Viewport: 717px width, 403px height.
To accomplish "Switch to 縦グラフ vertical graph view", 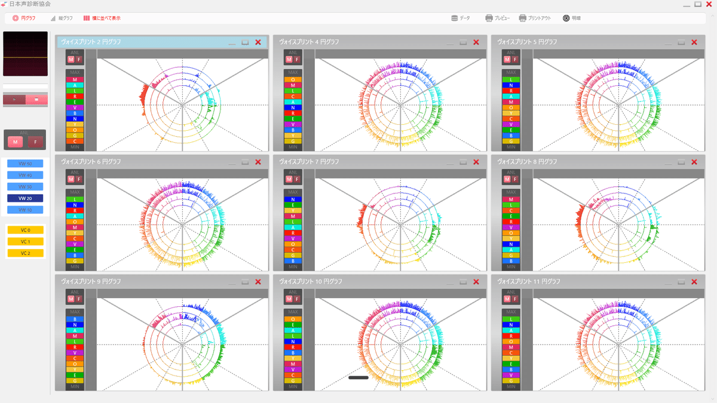I will pos(62,18).
